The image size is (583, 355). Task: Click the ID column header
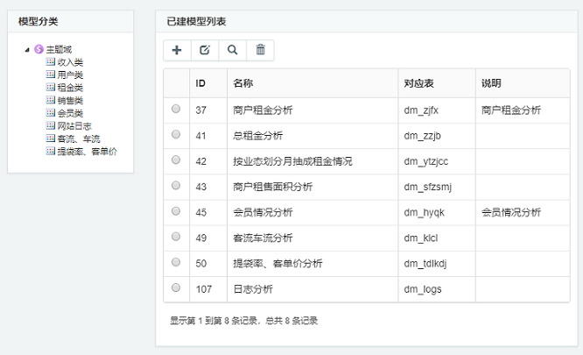200,83
